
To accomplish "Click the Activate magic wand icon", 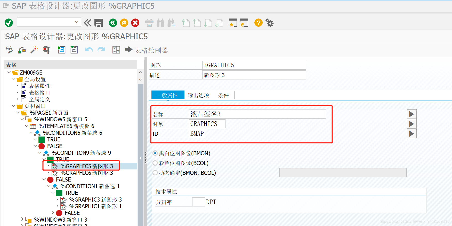I will click(34, 50).
